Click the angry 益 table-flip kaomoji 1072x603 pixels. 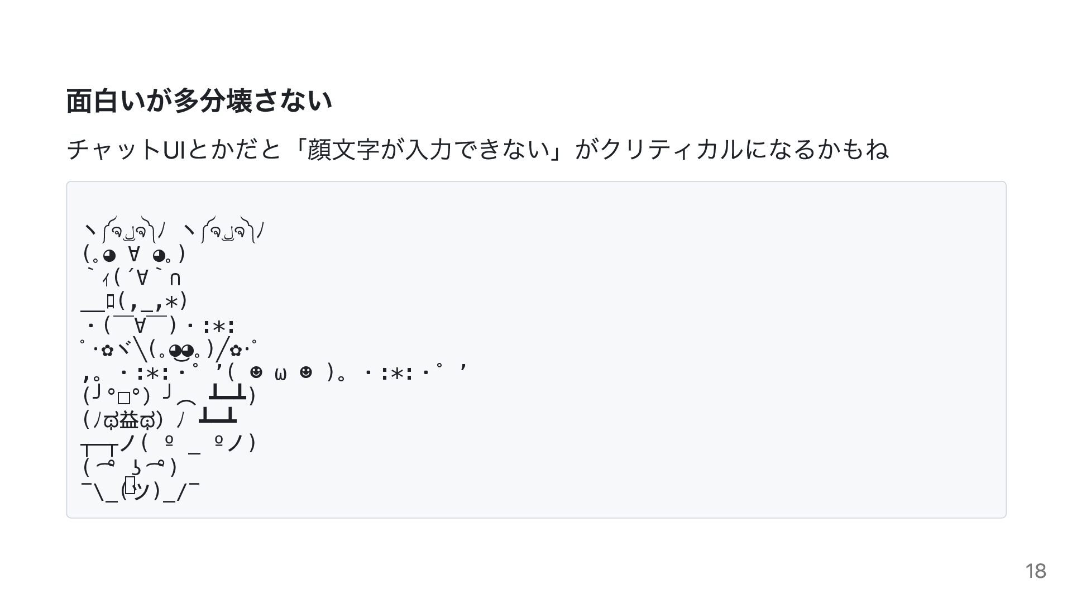click(159, 419)
